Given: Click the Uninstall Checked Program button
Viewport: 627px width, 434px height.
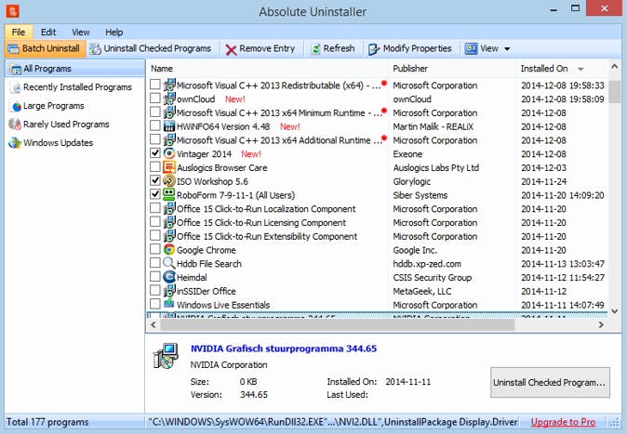Looking at the screenshot, I should click(x=550, y=383).
